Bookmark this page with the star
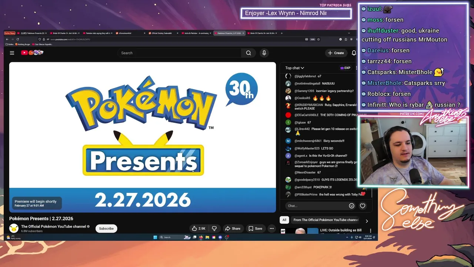The width and height of the screenshot is (474, 267). pos(318,39)
